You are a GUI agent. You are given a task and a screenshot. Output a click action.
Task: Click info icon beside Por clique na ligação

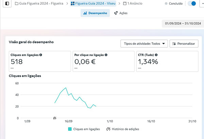pyautogui.click(x=106, y=55)
